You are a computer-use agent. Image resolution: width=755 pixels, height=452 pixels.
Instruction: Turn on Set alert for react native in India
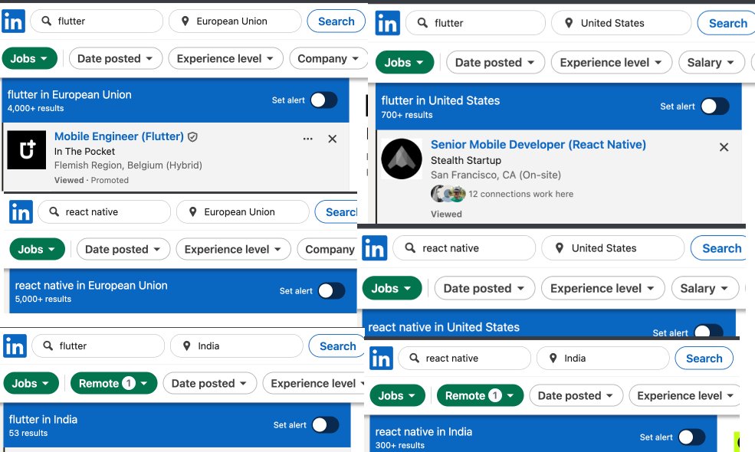[692, 437]
